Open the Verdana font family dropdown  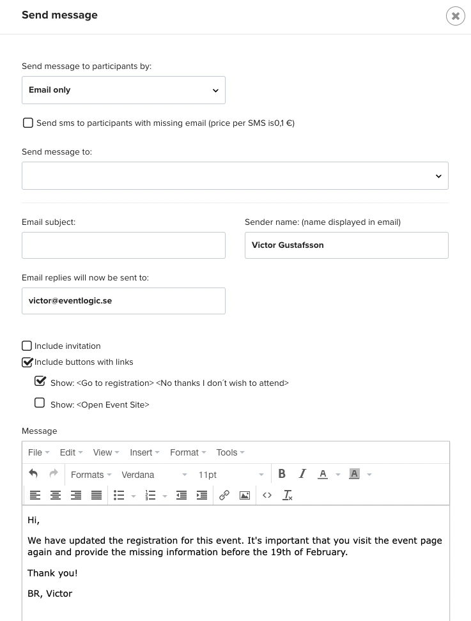coord(154,475)
